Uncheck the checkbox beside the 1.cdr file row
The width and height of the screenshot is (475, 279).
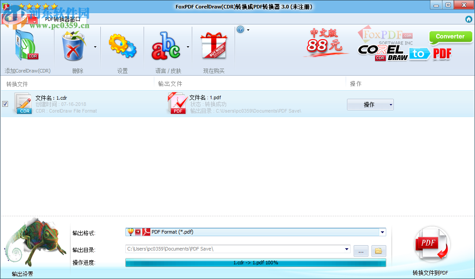pyautogui.click(x=5, y=104)
